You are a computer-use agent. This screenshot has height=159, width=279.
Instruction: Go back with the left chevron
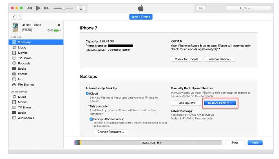14,17
